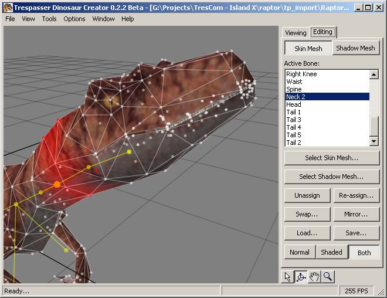The width and height of the screenshot is (387, 298).
Task: Switch rendering to Both mode
Action: (x=364, y=252)
